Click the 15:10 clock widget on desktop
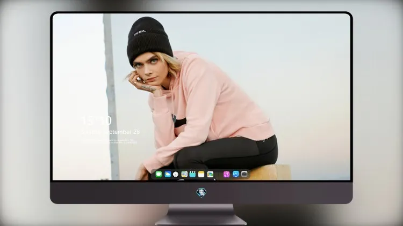This screenshot has height=226, width=403. pyautogui.click(x=97, y=120)
